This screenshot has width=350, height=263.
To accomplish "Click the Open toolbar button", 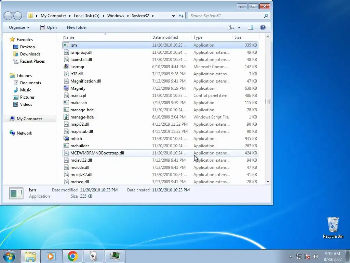I will coord(49,27).
